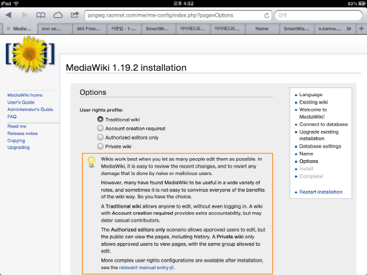This screenshot has width=367, height=275.
Task: Close the Media... tab with X
Action: [9, 29]
